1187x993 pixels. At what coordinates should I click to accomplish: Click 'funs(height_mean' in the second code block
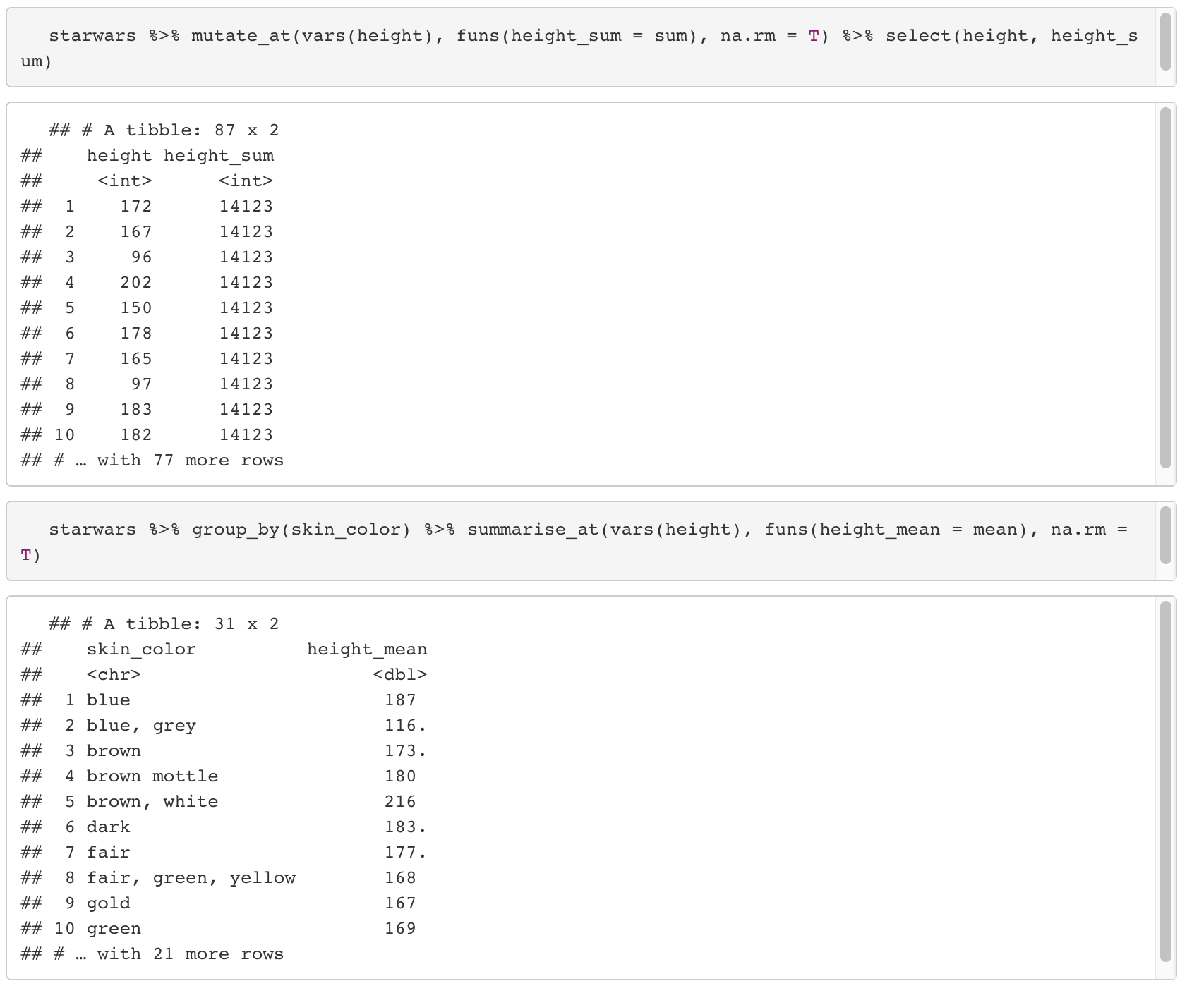point(852,530)
